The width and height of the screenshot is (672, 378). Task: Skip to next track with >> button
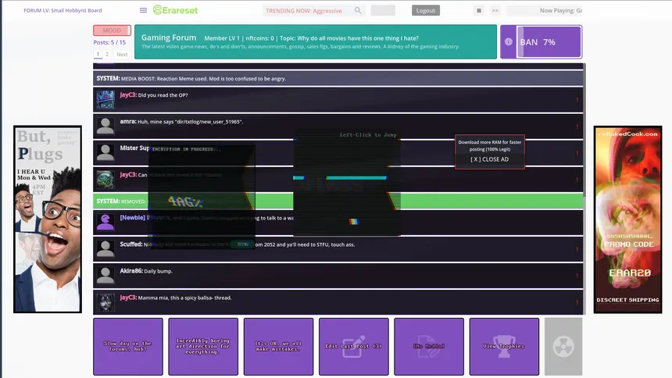coord(495,11)
